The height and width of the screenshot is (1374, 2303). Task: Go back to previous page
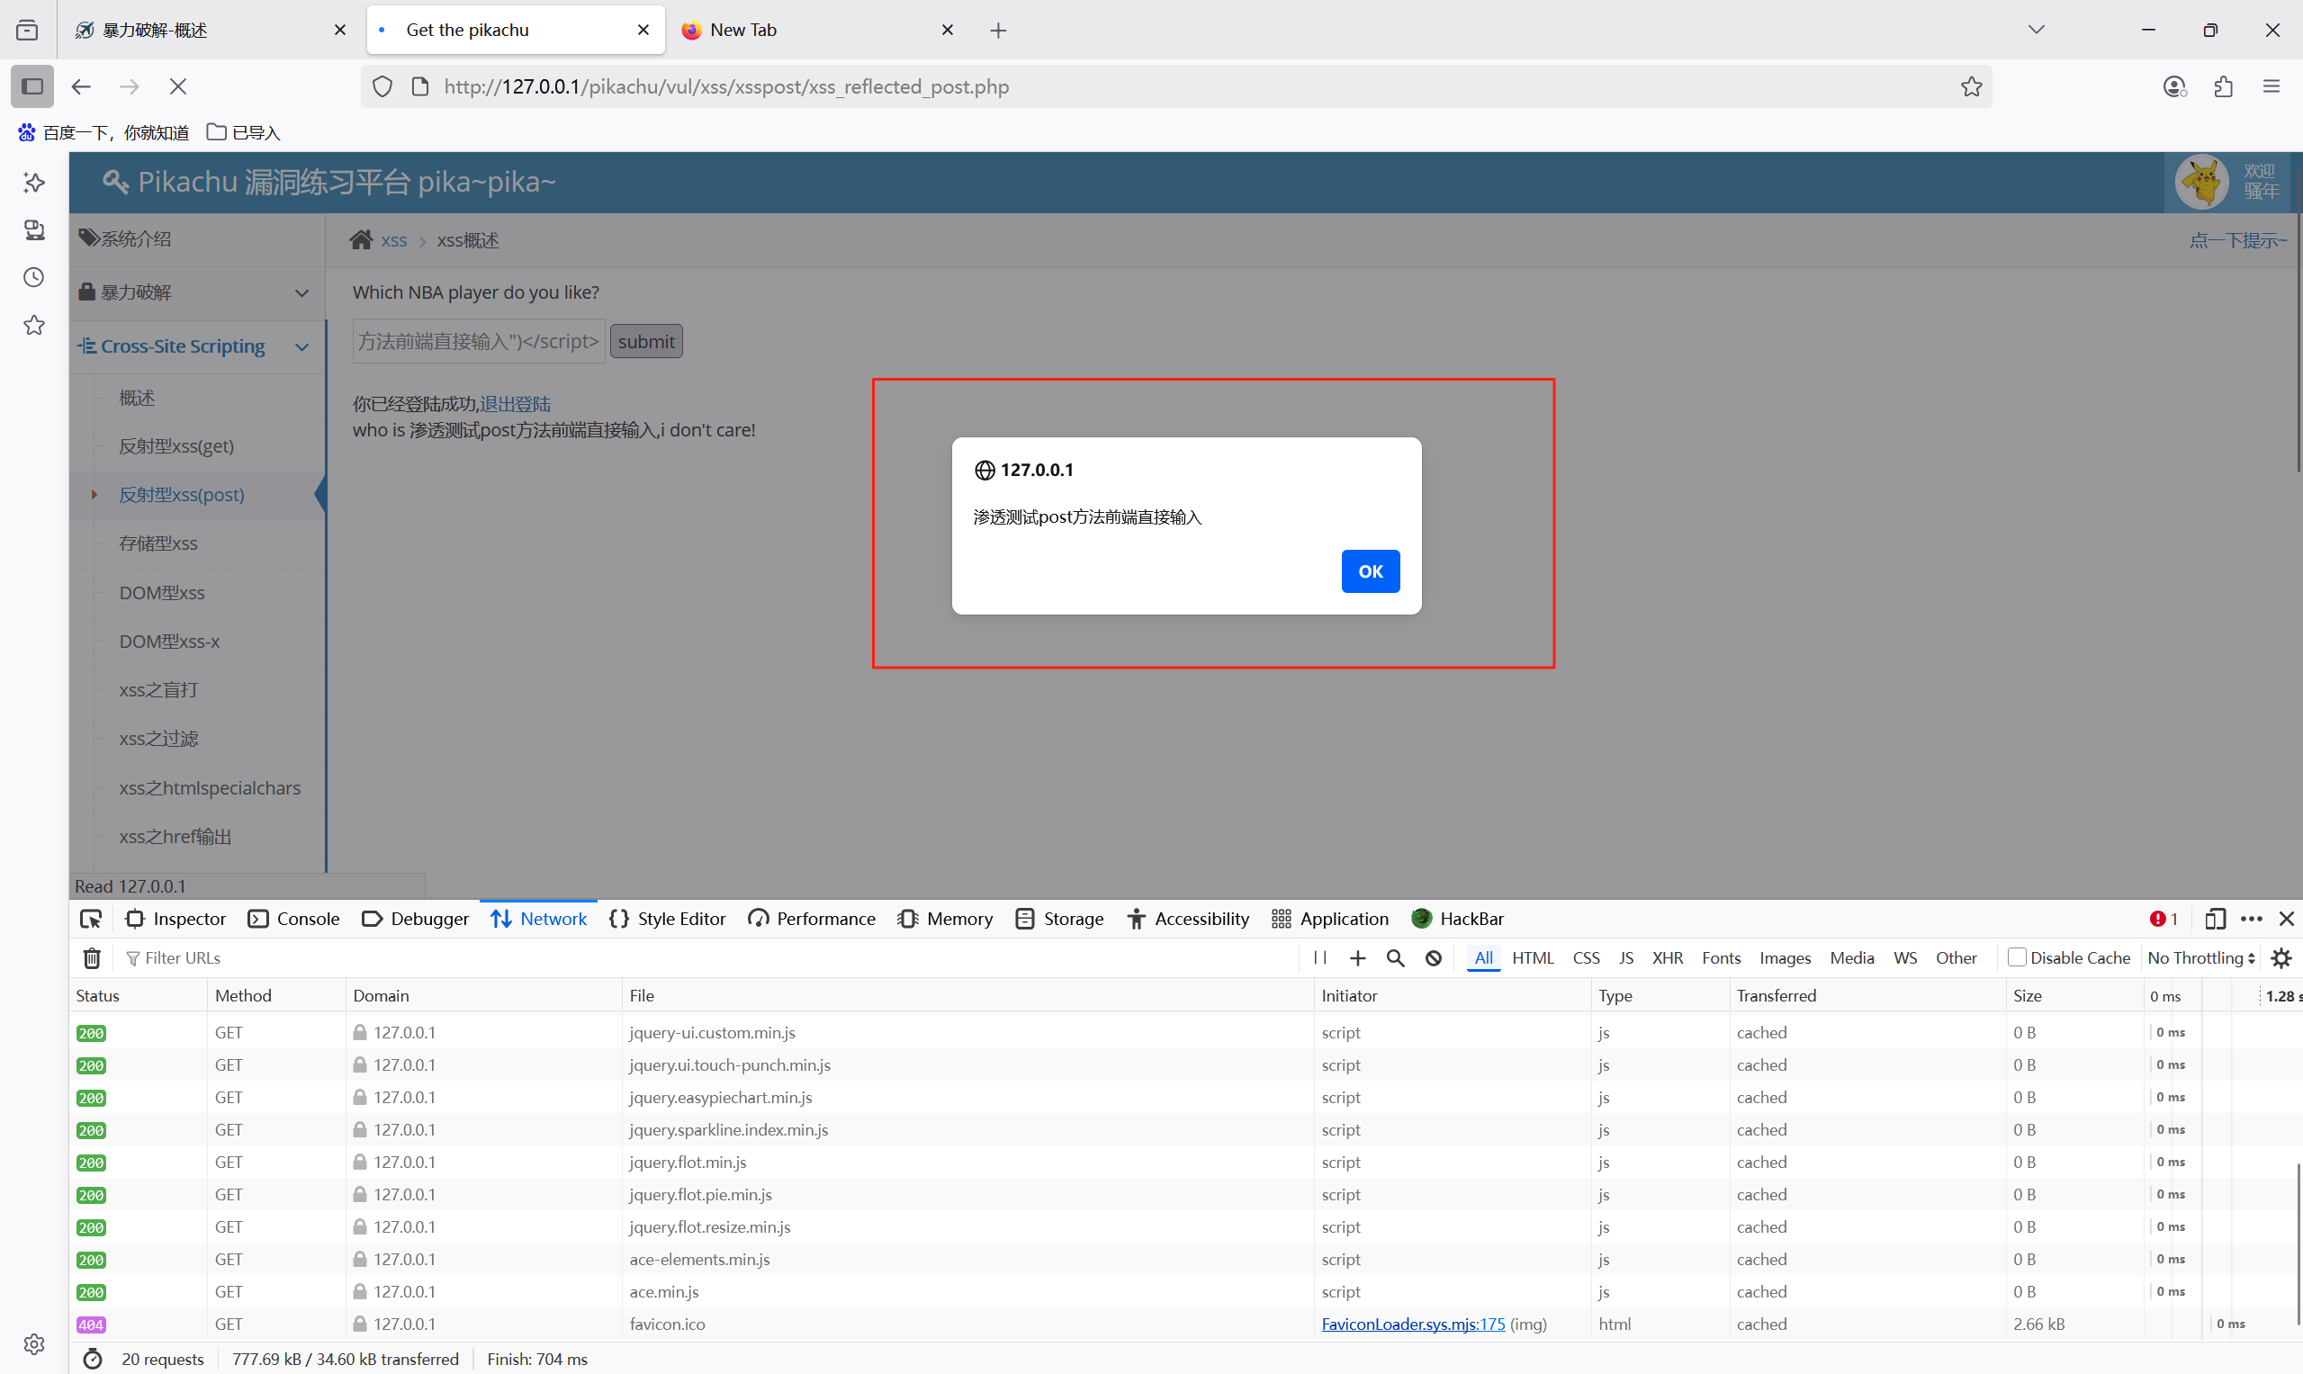(81, 86)
